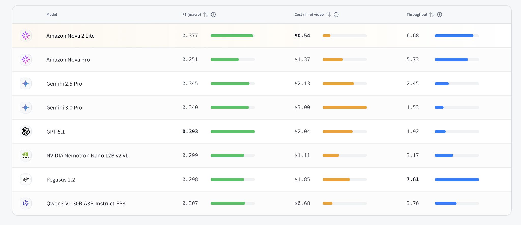Open F1 (macro) info tooltip icon
The image size is (521, 225).
pyautogui.click(x=213, y=15)
